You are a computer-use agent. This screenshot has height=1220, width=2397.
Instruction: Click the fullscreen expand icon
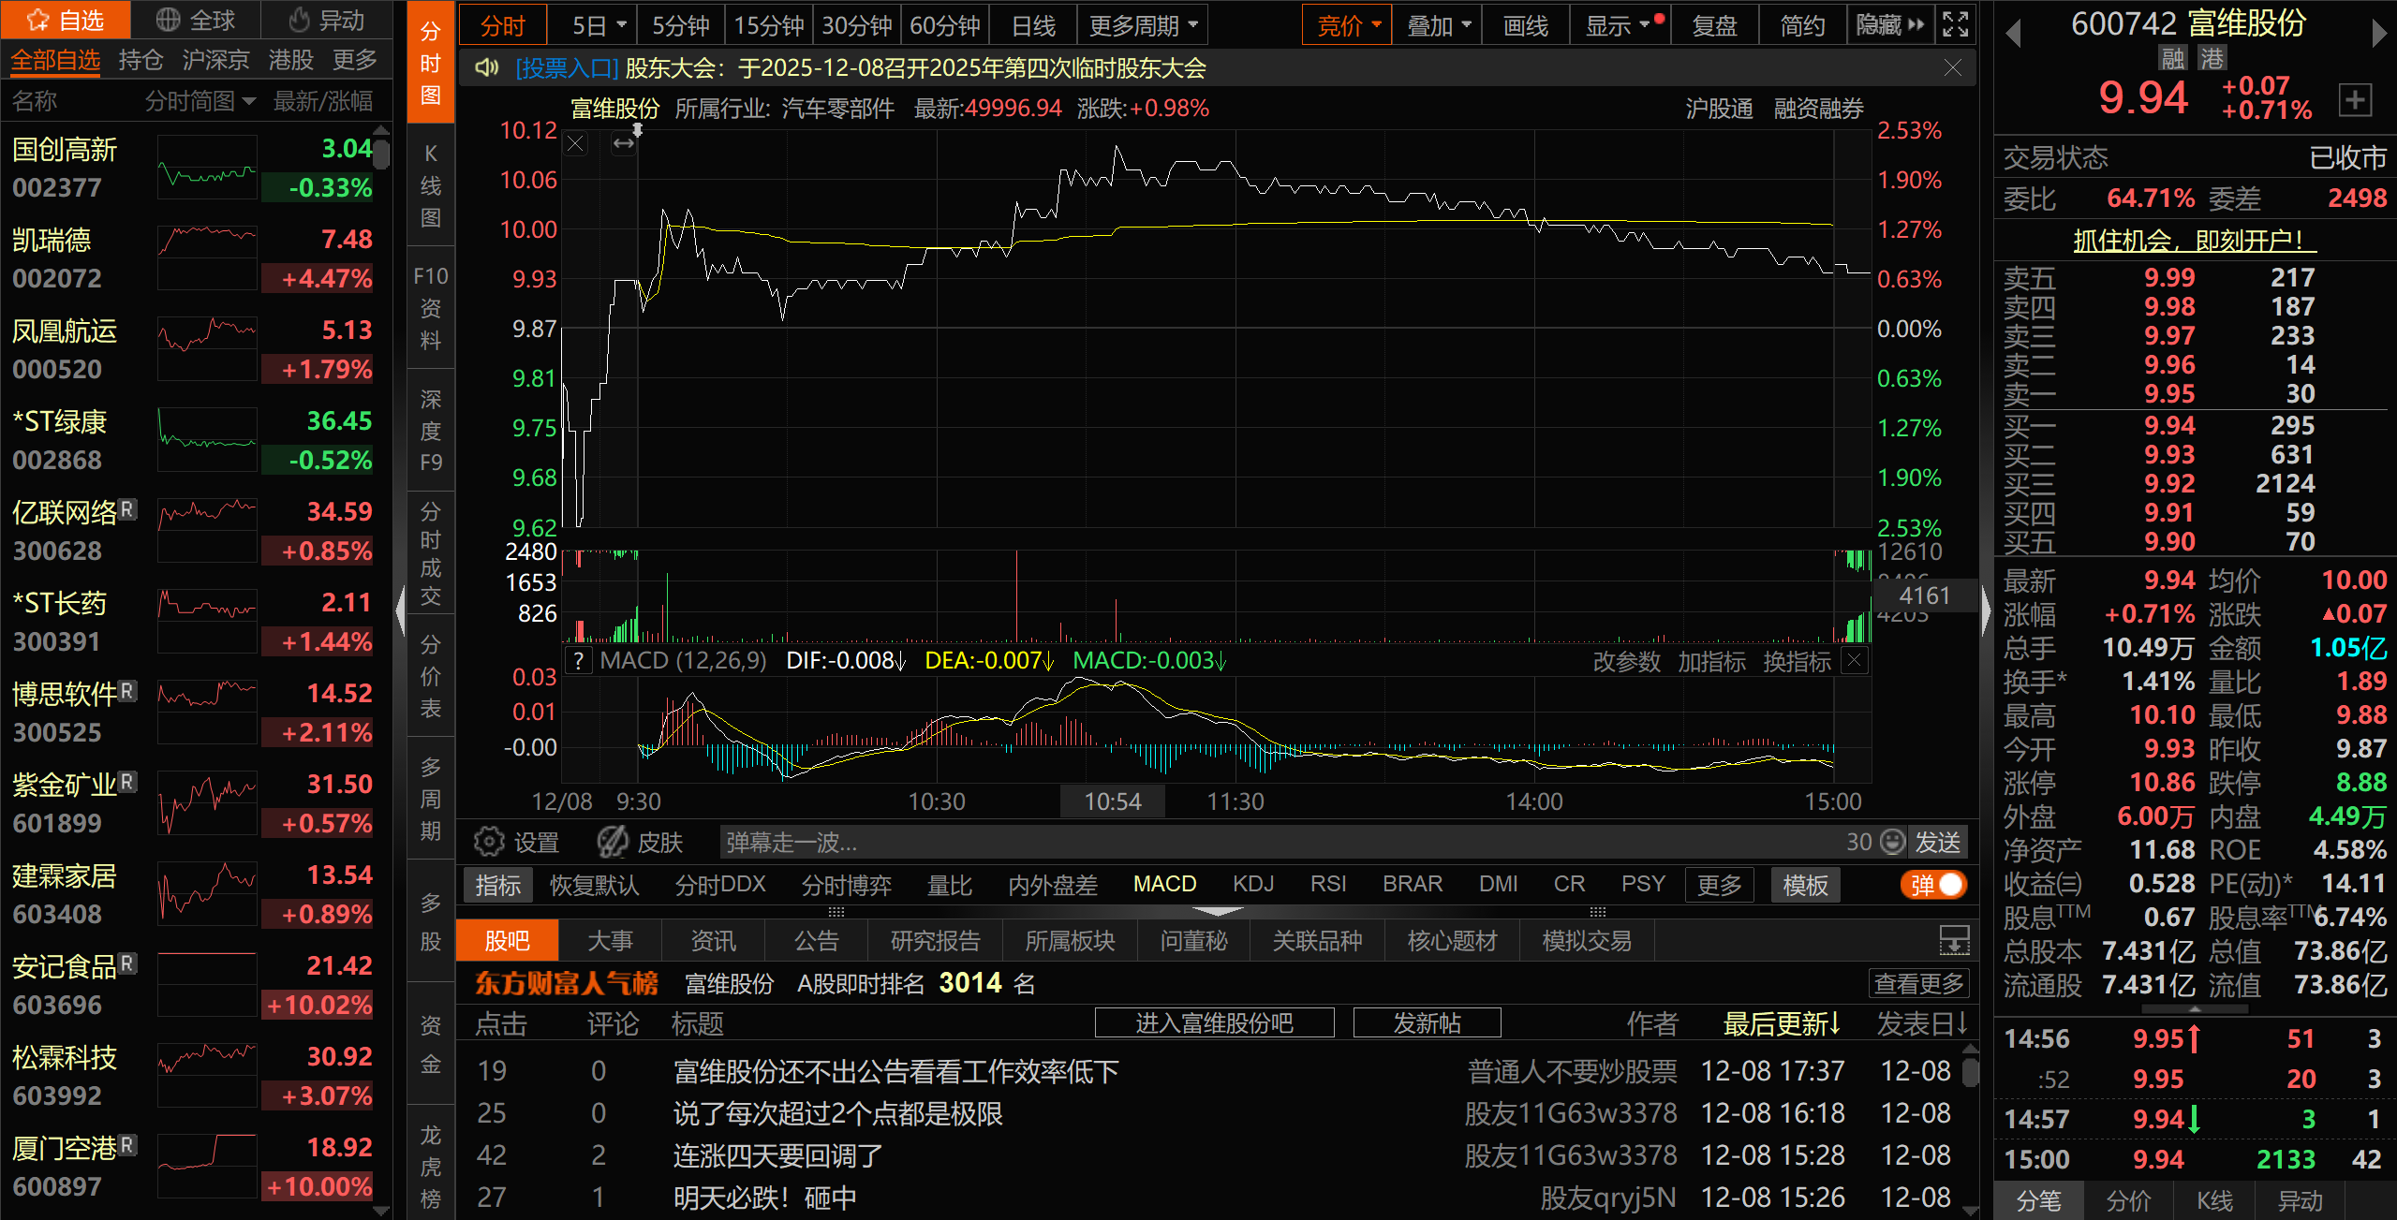click(1955, 24)
